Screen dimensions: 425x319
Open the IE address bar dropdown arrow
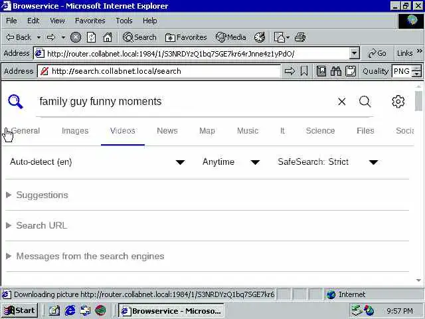point(354,53)
